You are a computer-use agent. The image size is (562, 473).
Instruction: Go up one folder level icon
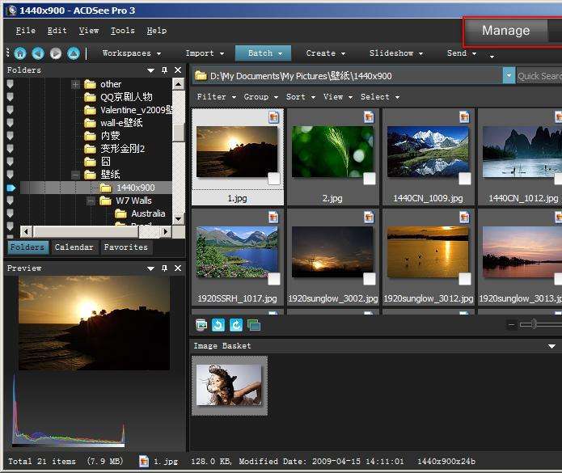click(x=74, y=53)
